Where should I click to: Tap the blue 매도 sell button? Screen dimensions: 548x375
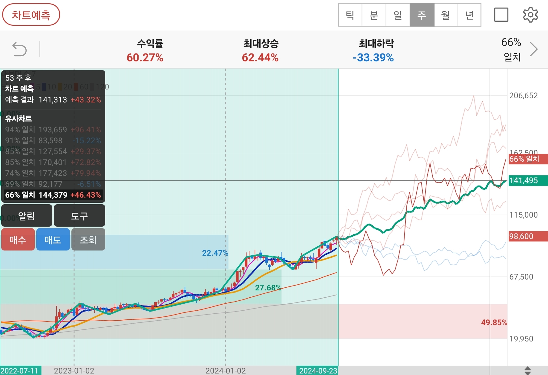[53, 240]
